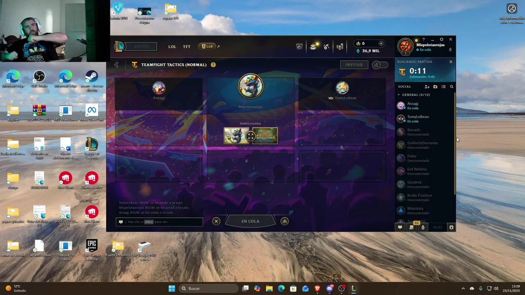Open the Loot hammer crafting icon

point(326,47)
